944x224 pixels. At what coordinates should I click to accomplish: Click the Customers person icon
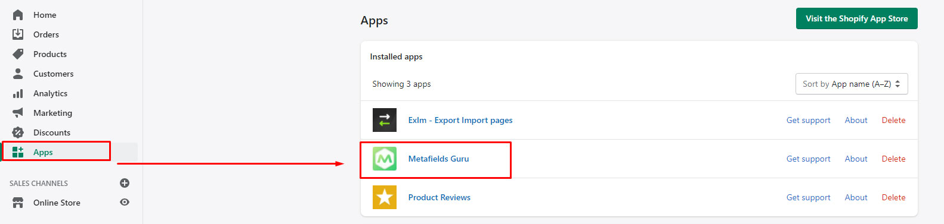coord(18,74)
